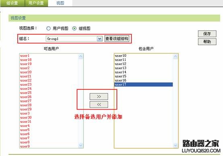Select user29 in available users list
The width and height of the screenshot is (223, 156).
(49, 110)
